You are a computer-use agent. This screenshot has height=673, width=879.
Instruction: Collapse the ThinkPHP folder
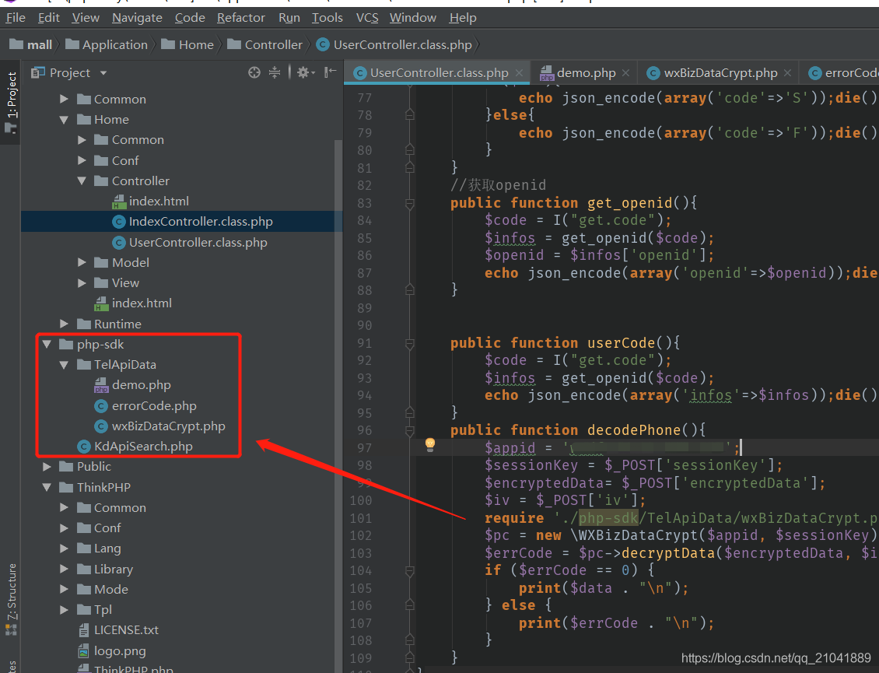coord(47,487)
